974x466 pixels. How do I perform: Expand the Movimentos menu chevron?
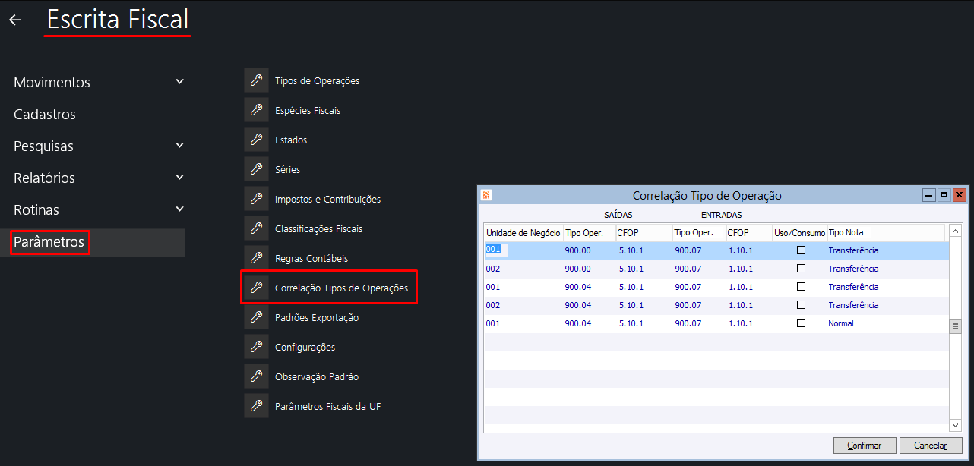179,81
